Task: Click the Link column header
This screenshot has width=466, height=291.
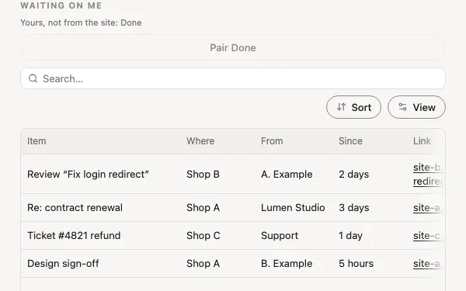Action: coord(422,141)
